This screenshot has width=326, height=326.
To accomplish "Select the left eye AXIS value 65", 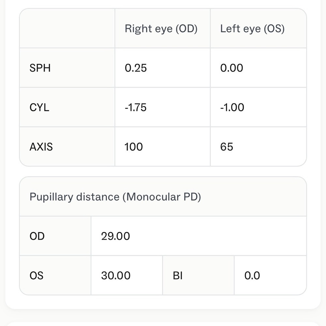I will (x=227, y=147).
